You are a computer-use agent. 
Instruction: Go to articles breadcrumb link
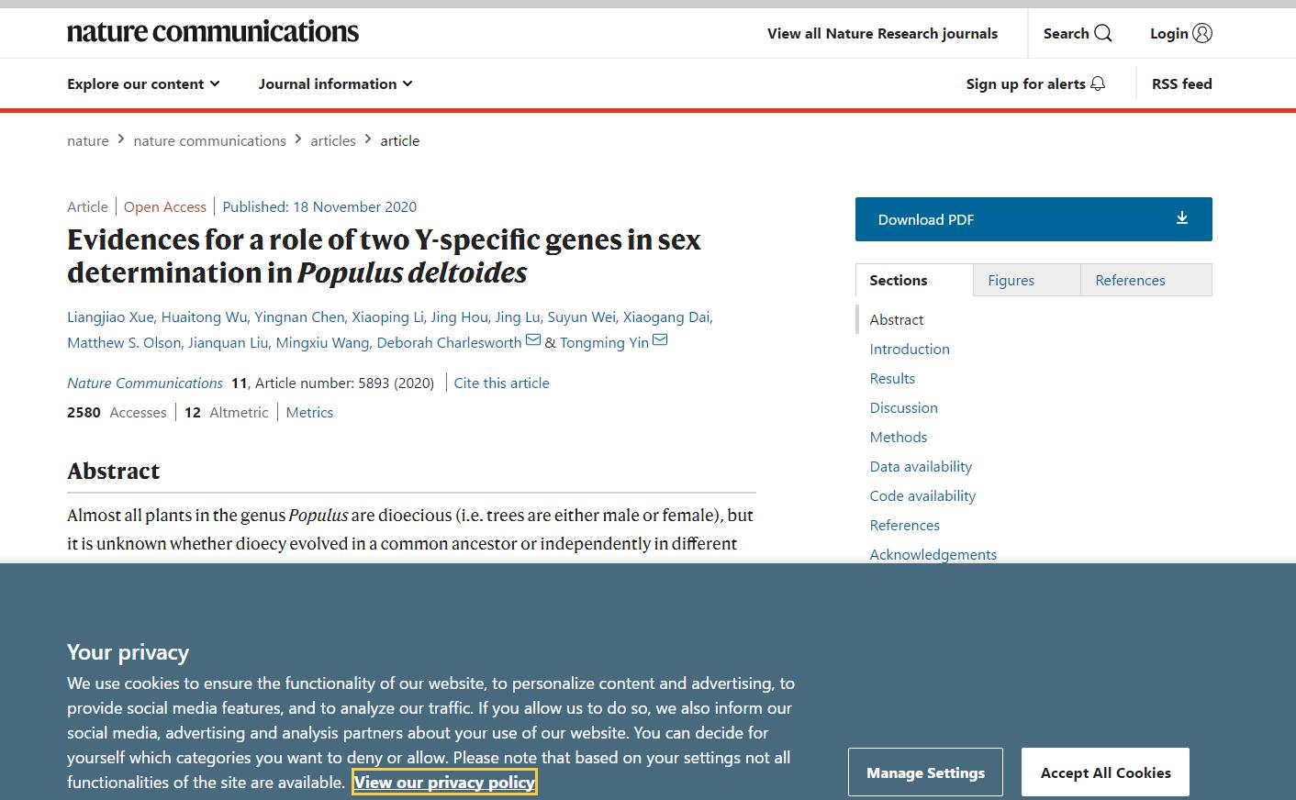333,140
